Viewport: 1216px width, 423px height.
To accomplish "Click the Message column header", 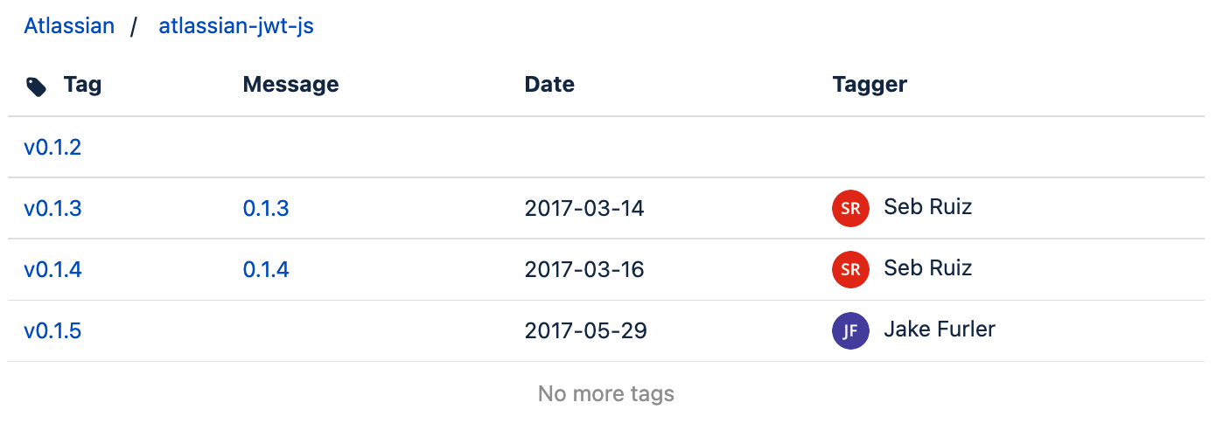I will tap(290, 85).
